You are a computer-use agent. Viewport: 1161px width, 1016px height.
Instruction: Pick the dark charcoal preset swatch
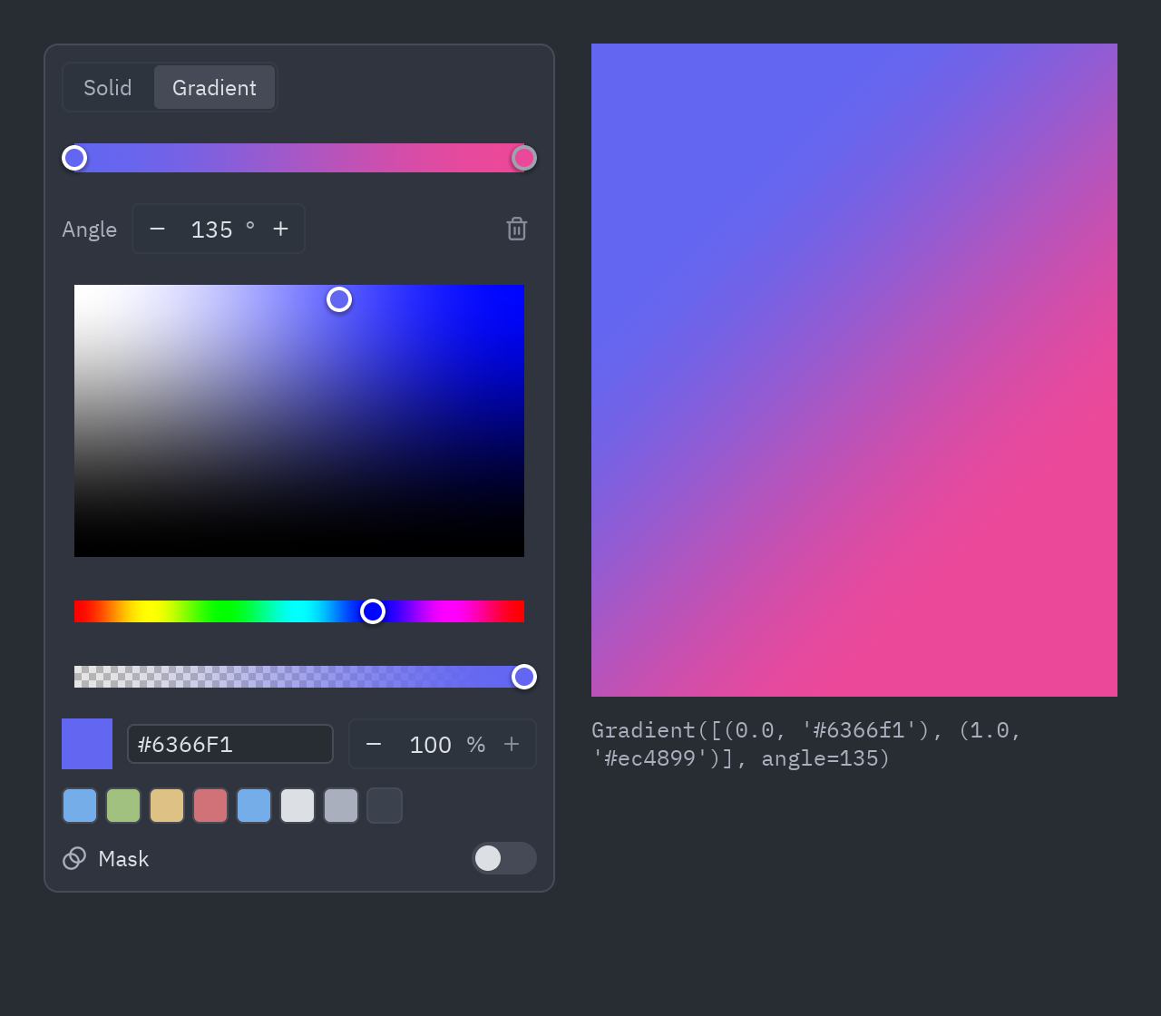[x=385, y=806]
